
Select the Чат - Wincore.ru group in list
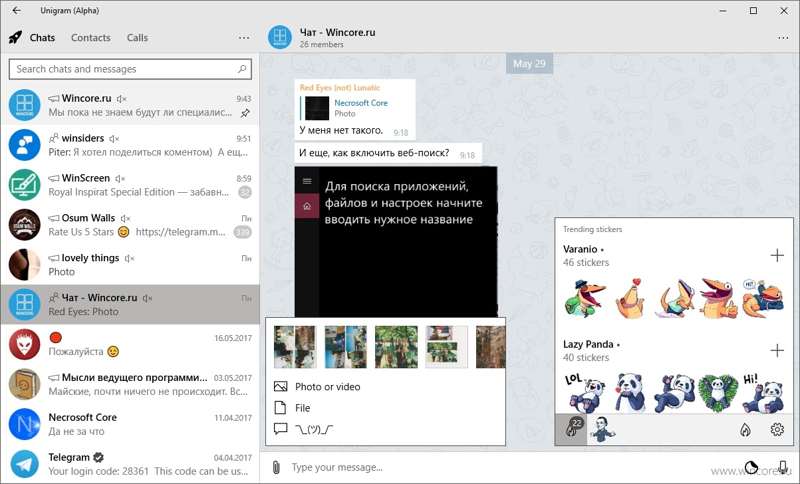coord(130,304)
